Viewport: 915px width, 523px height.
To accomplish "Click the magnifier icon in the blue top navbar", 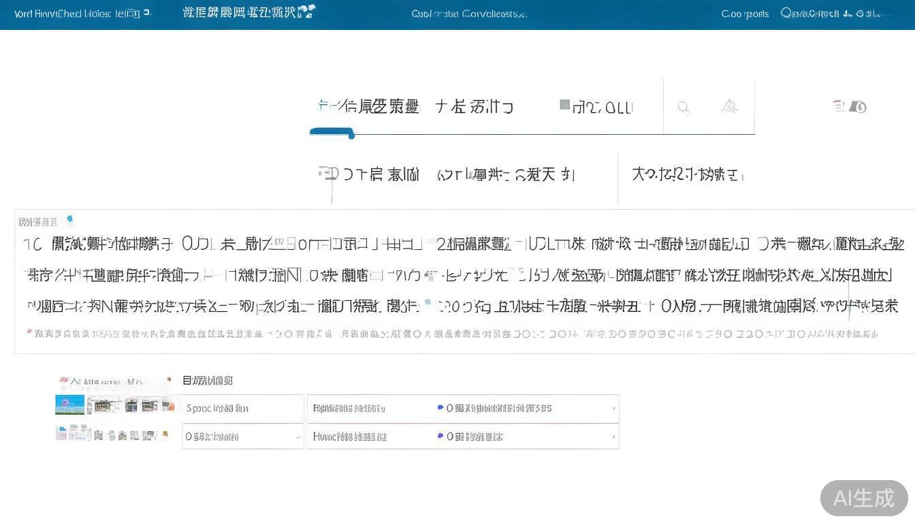I will (784, 13).
